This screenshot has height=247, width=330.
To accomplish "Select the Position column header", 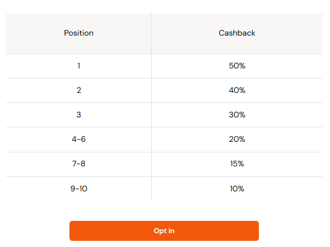I will [79, 33].
